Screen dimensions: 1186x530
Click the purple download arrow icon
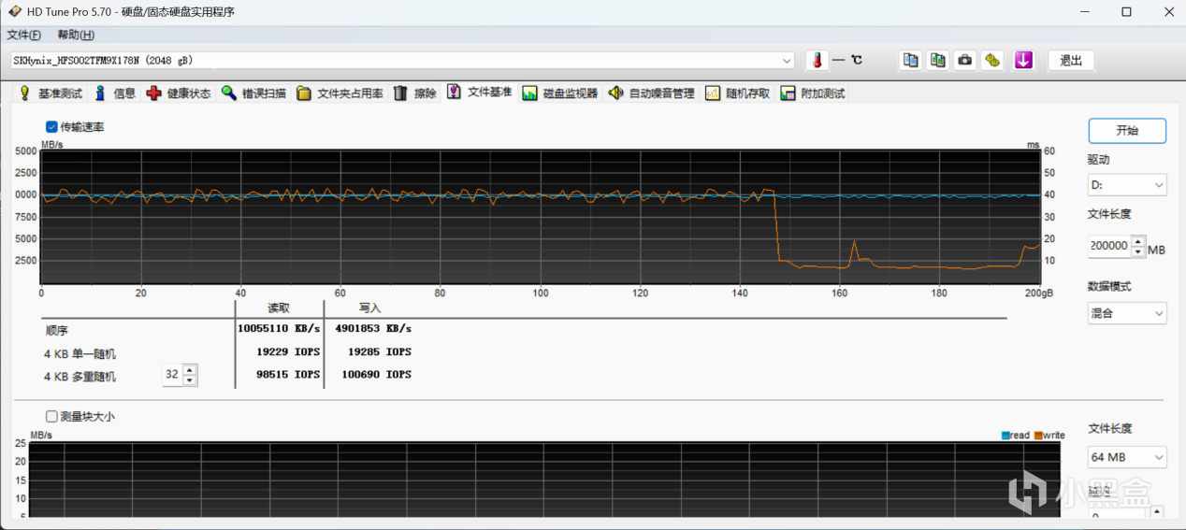tap(1023, 60)
